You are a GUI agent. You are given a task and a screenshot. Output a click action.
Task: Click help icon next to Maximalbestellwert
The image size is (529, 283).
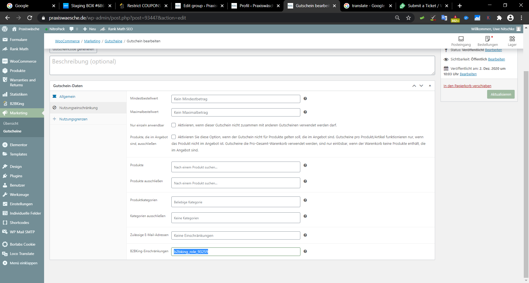coord(305,112)
